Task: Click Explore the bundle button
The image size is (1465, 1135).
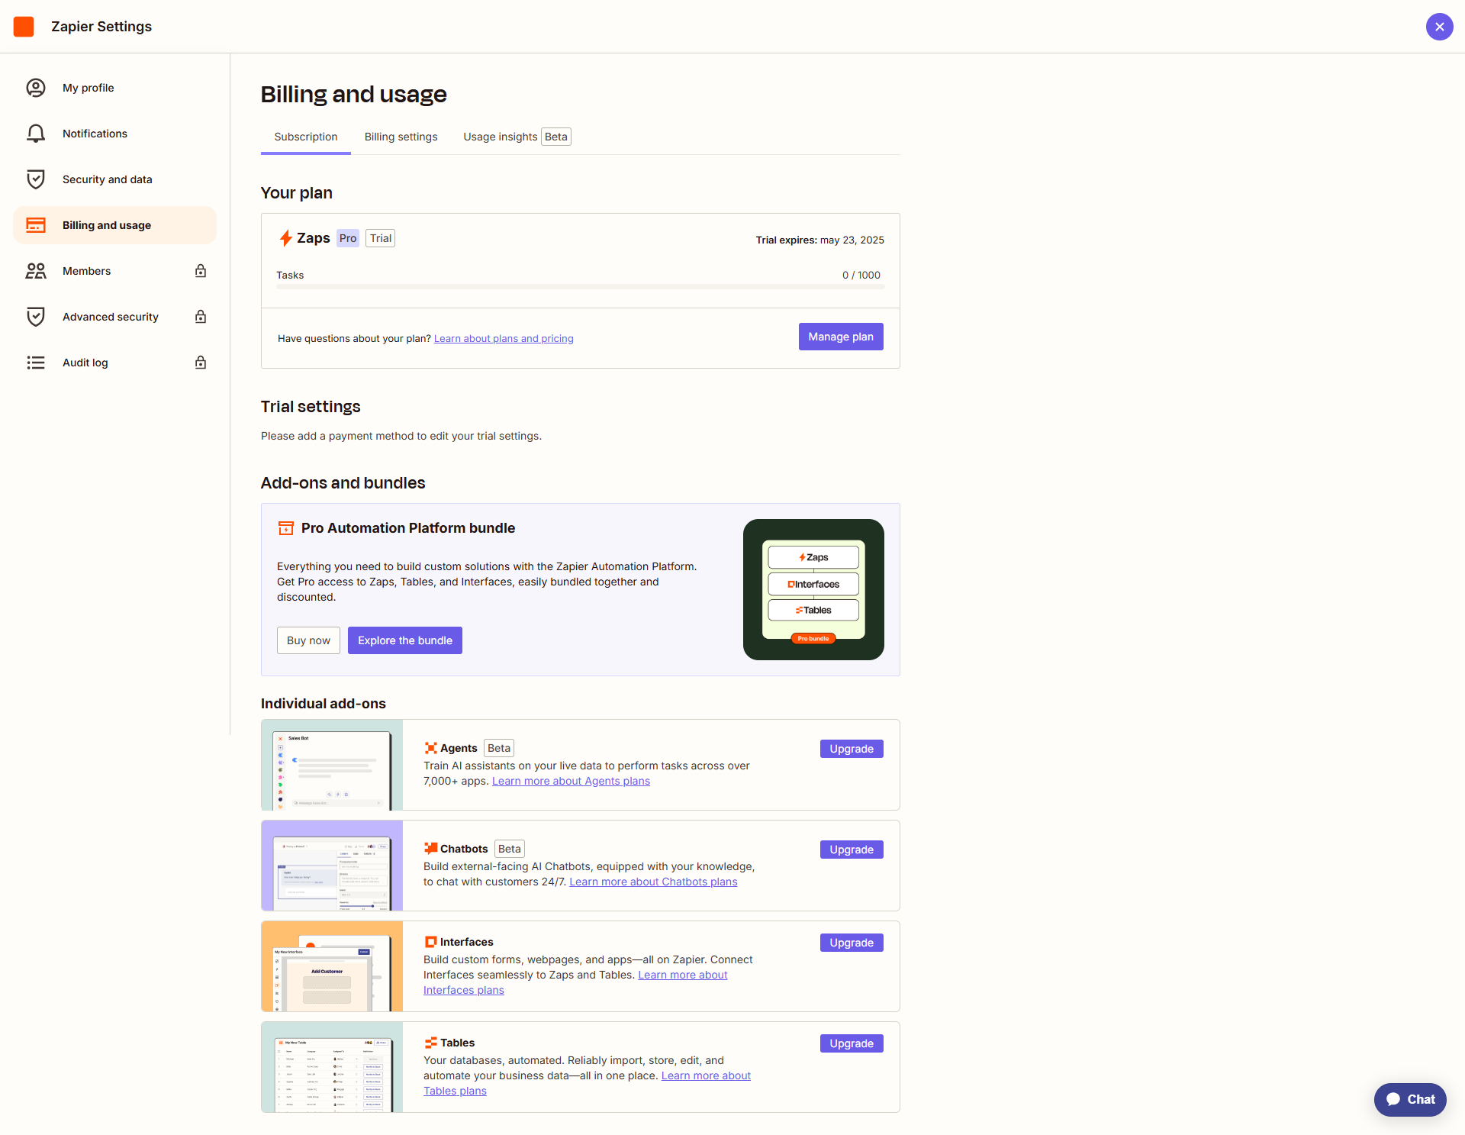Action: click(x=405, y=640)
